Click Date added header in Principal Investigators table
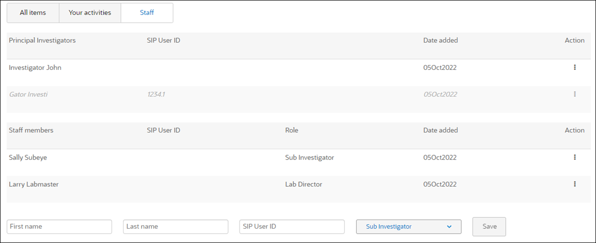Screen dimensions: 596x243 click(x=440, y=40)
